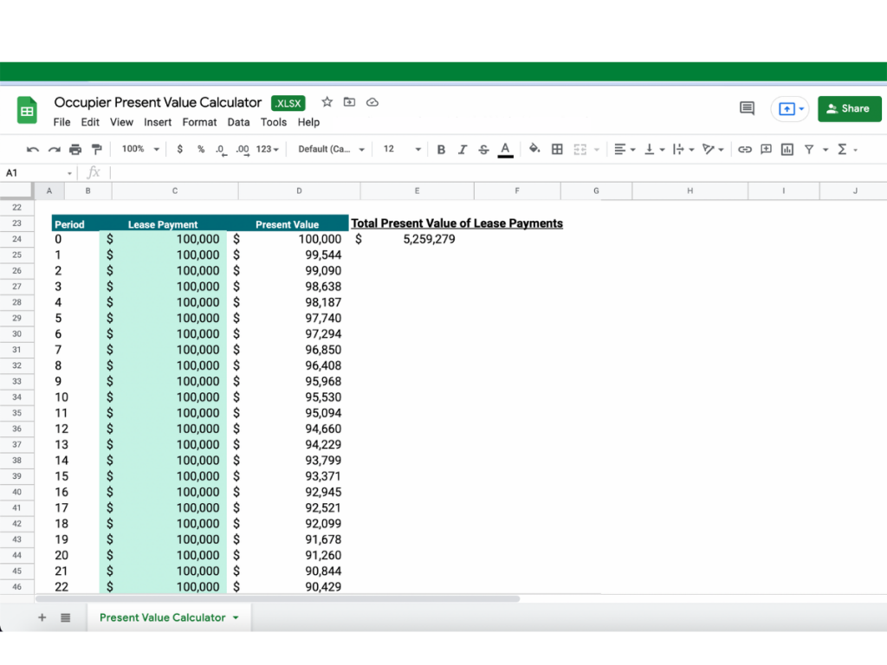Open Present Value Calculator tab dropdown arrow

click(236, 618)
